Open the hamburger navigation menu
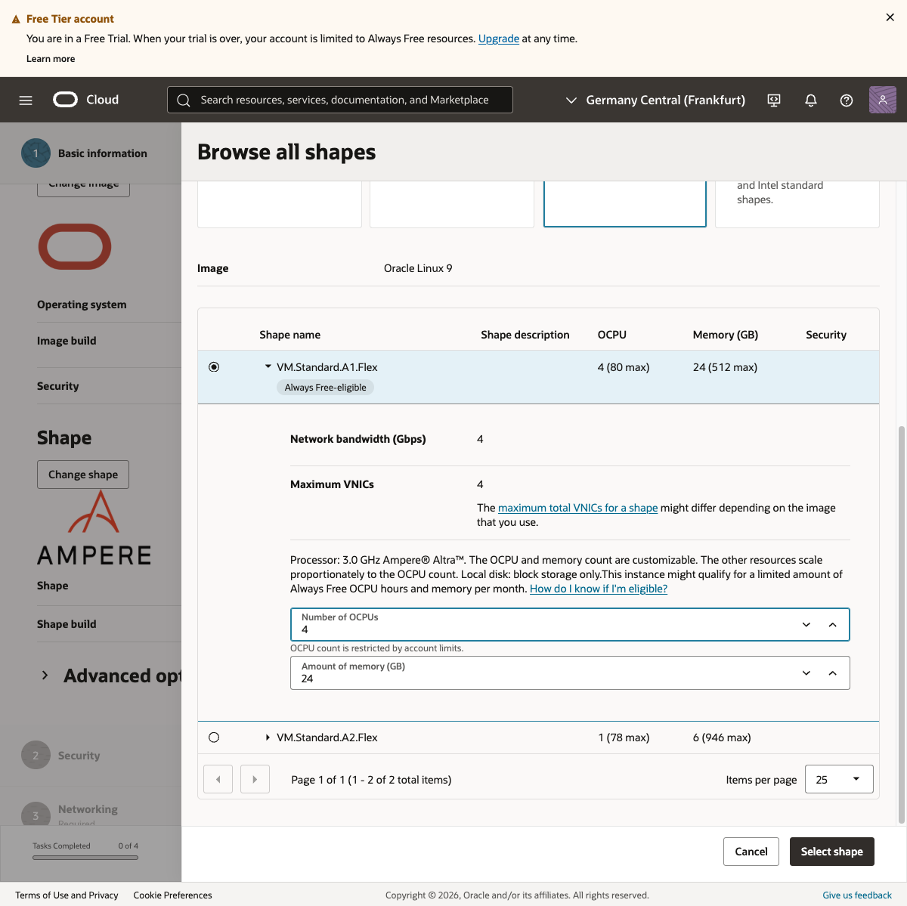 (26, 100)
